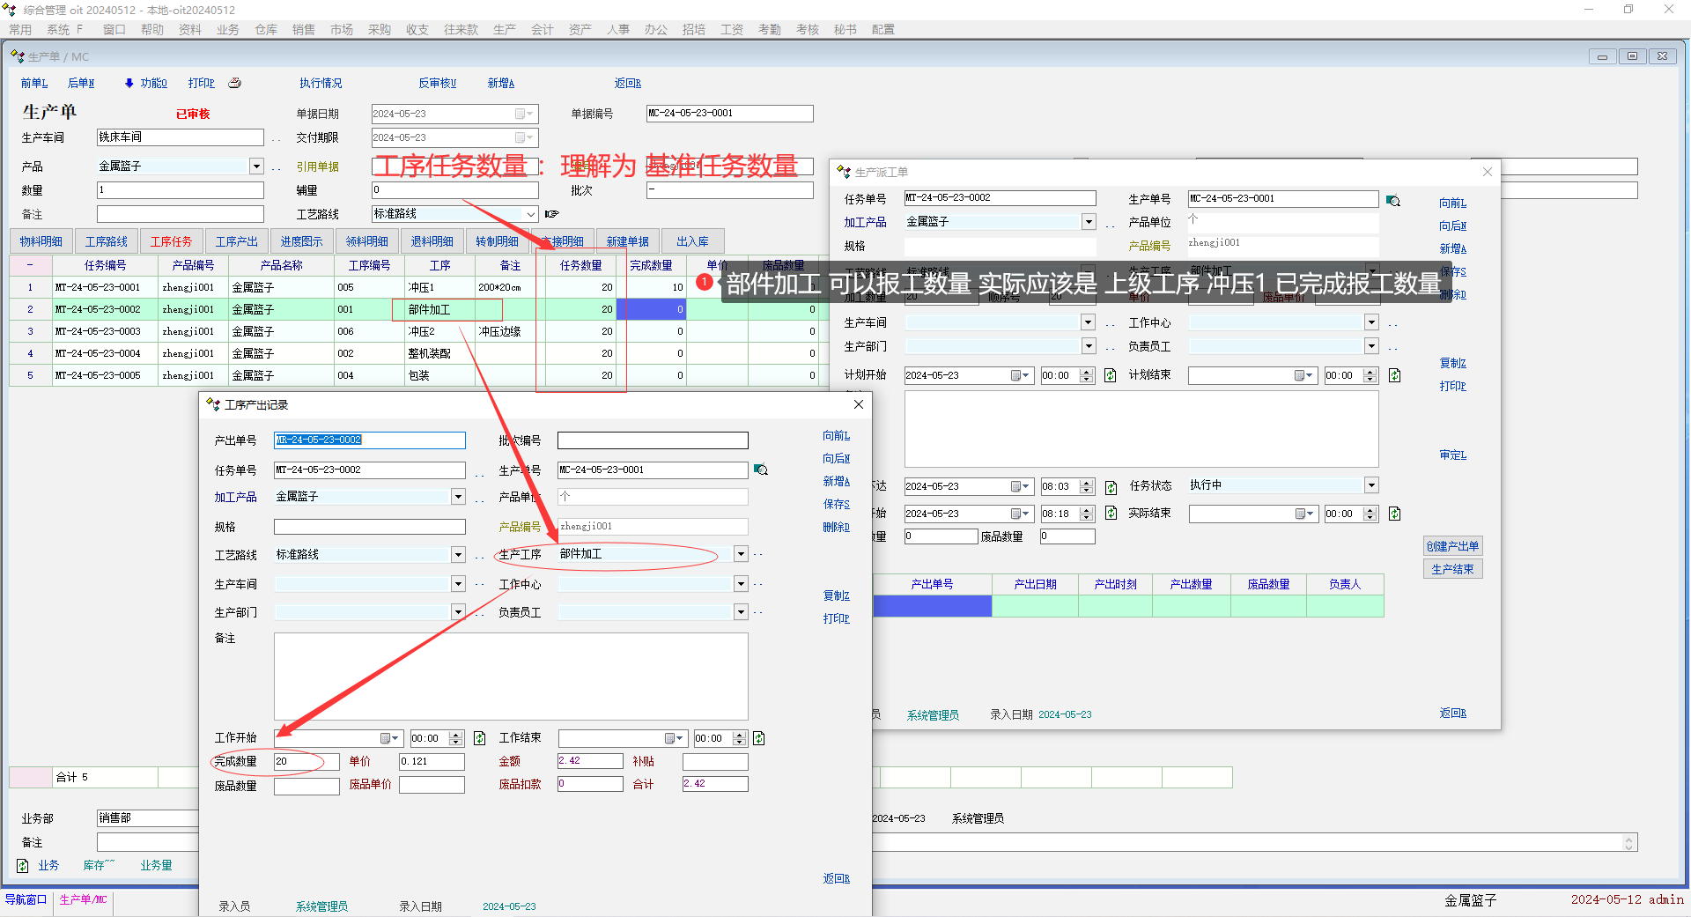The image size is (1691, 917).
Task: Click the 创建产出单 button
Action: 1452,546
